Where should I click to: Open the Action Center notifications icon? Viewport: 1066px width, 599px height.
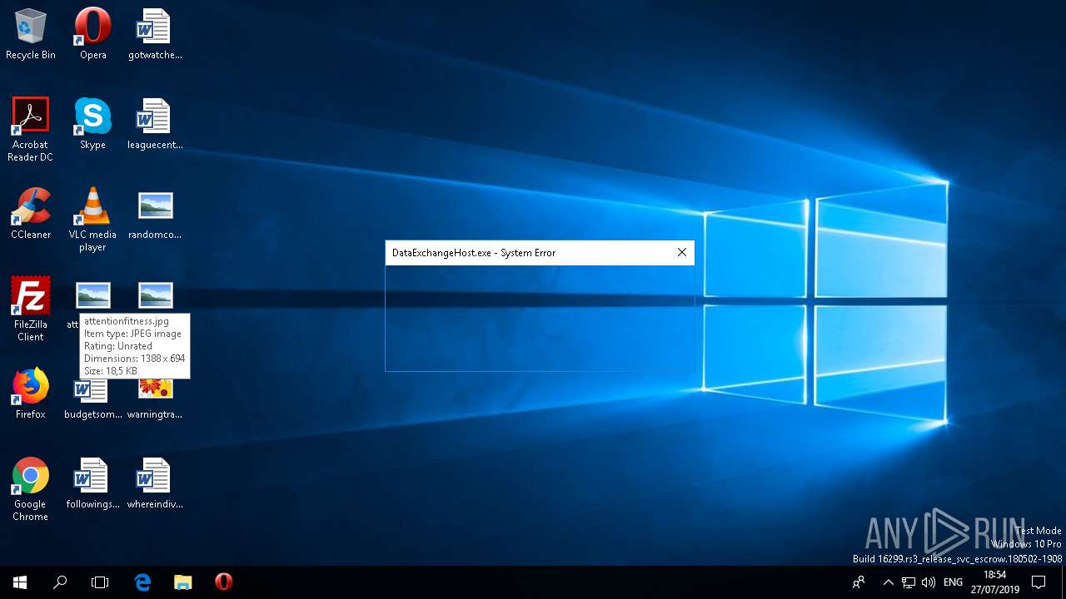pyautogui.click(x=1039, y=582)
